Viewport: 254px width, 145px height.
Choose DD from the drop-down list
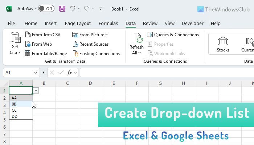pyautogui.click(x=21, y=116)
